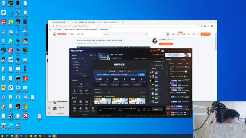Switch to the second browser tab

pos(86,22)
